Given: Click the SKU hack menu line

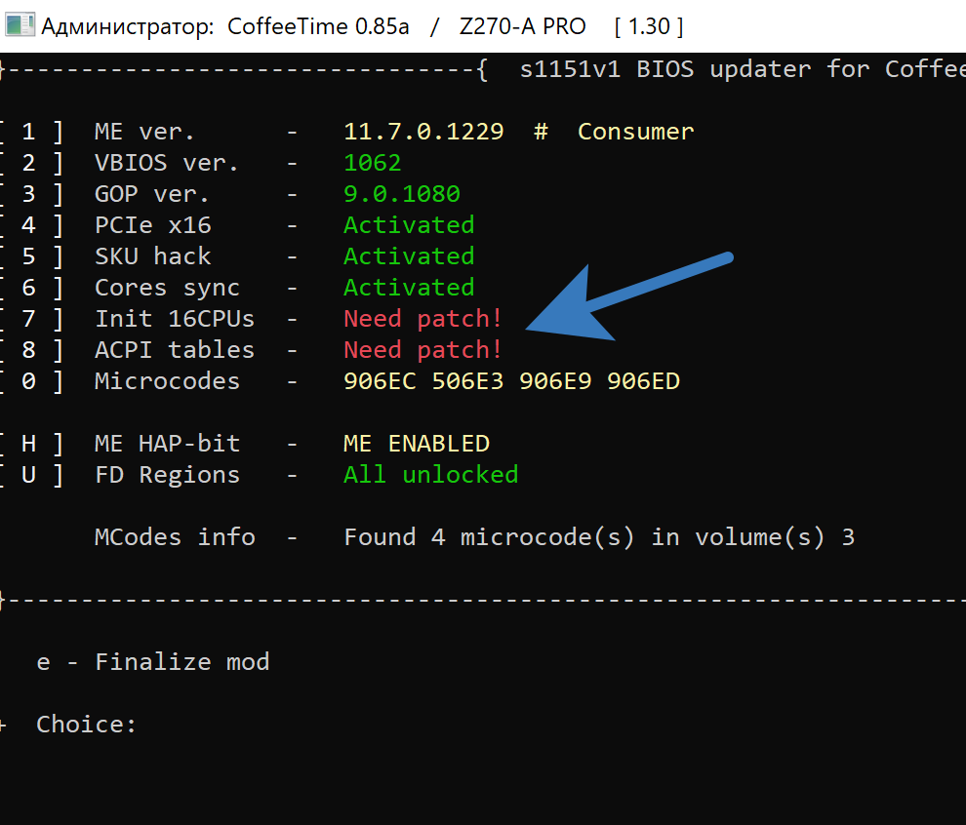Looking at the screenshot, I should pos(152,256).
